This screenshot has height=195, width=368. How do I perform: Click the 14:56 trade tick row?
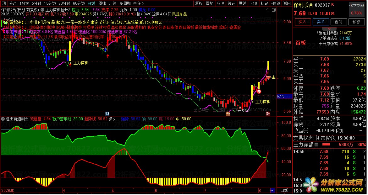[330, 152]
